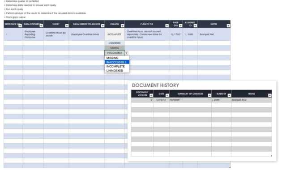
Task: Choose INACCESSIBLE in the dropdown list
Action: [x=117, y=62]
